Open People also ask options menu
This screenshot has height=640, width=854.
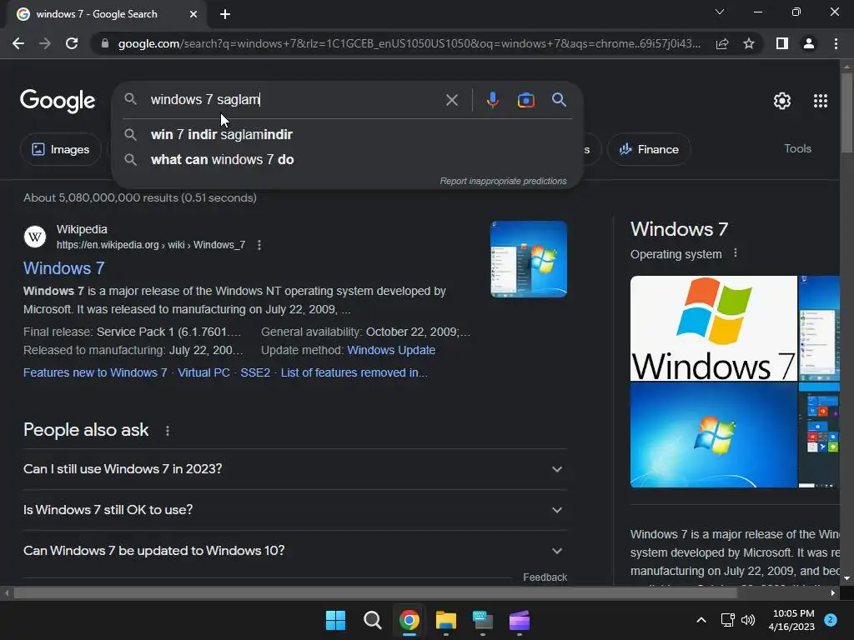[x=167, y=431]
